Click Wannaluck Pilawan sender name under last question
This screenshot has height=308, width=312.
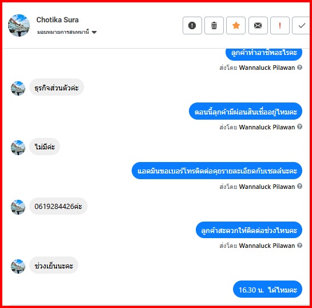267,246
